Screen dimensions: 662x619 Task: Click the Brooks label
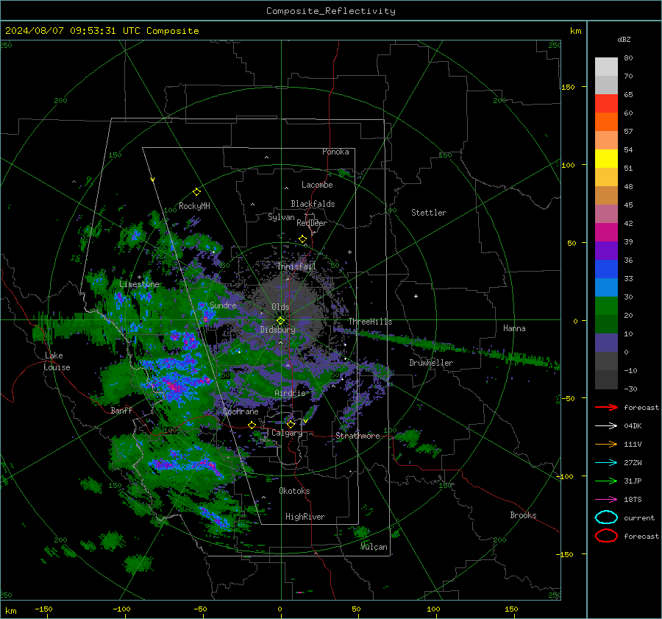[523, 515]
